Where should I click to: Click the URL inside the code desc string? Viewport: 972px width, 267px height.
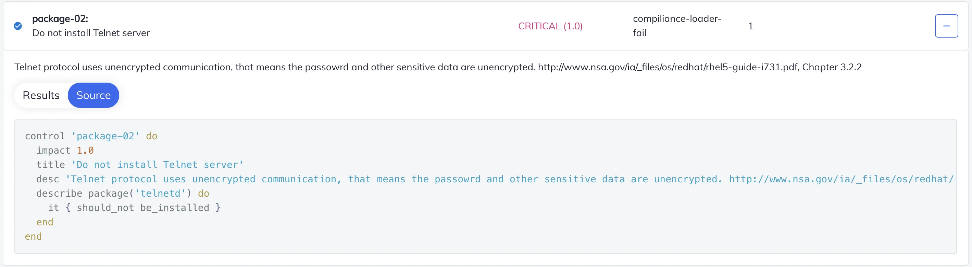pos(842,179)
